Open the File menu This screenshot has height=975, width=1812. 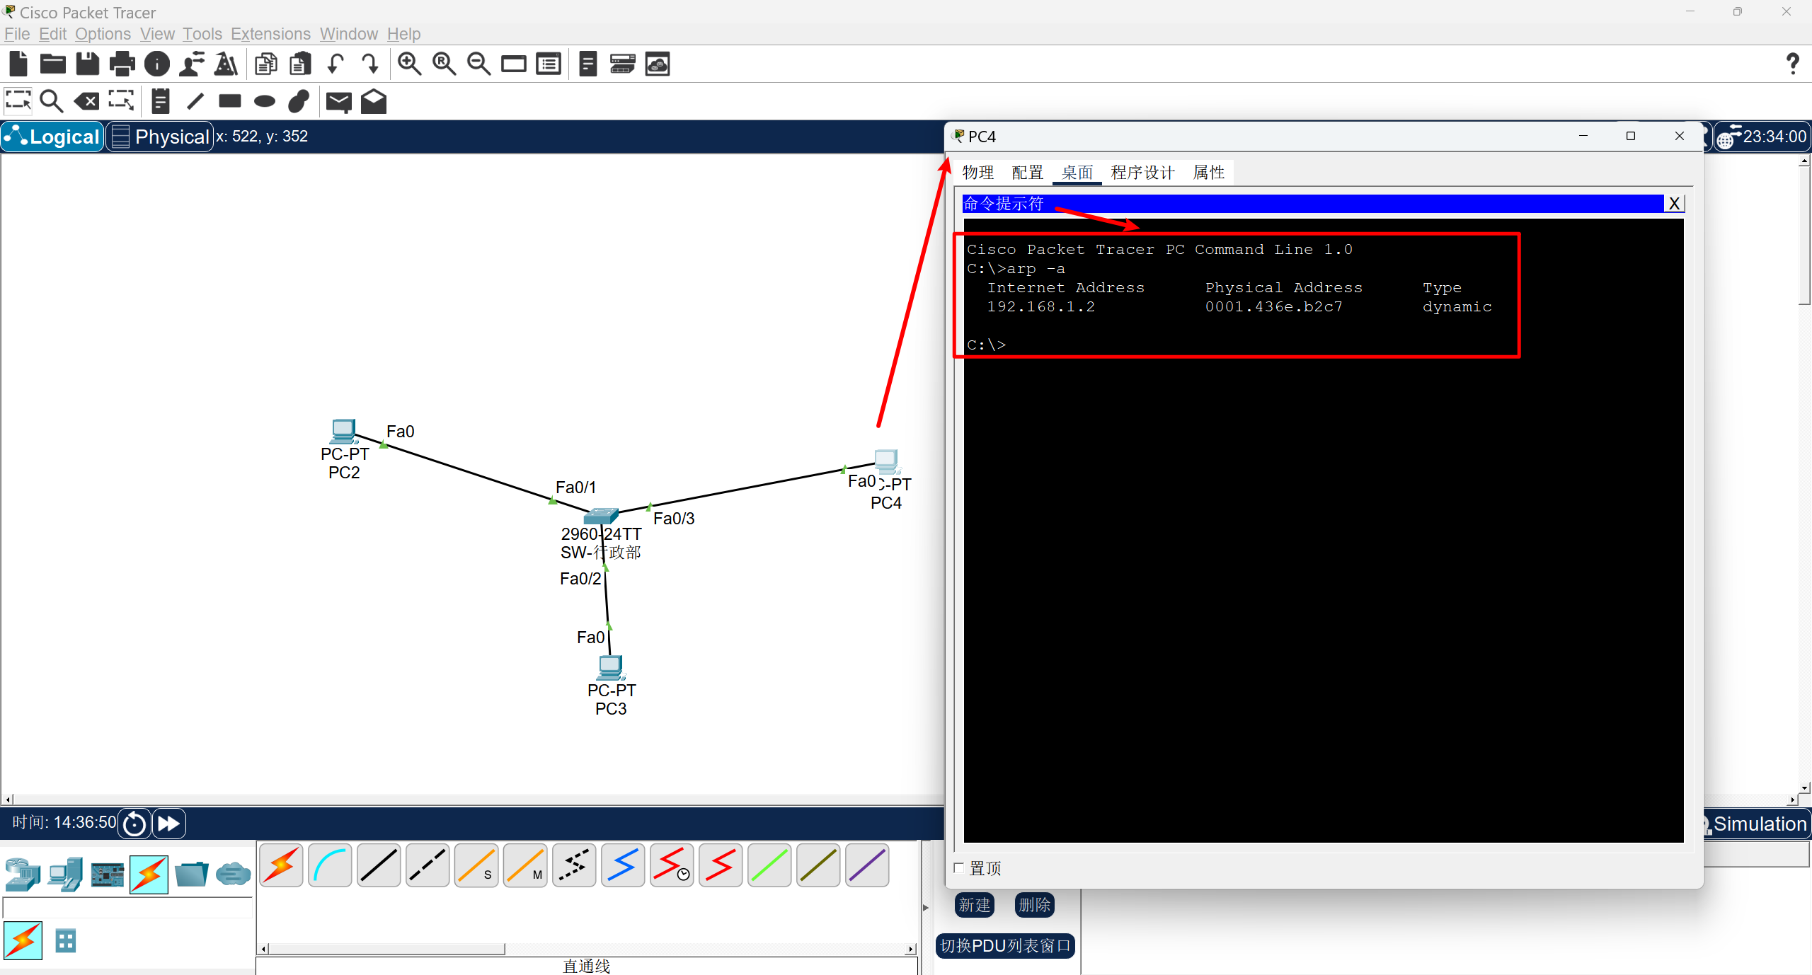17,34
